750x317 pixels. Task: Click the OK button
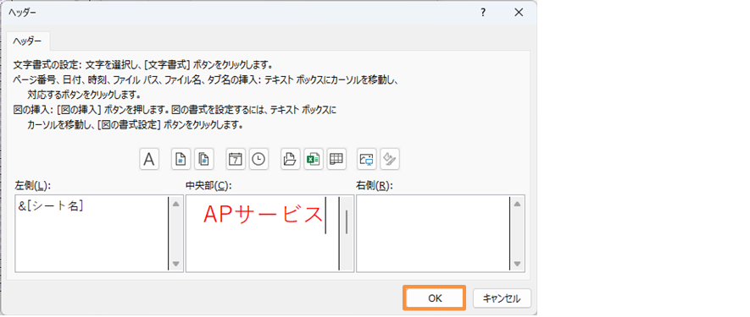pyautogui.click(x=434, y=298)
